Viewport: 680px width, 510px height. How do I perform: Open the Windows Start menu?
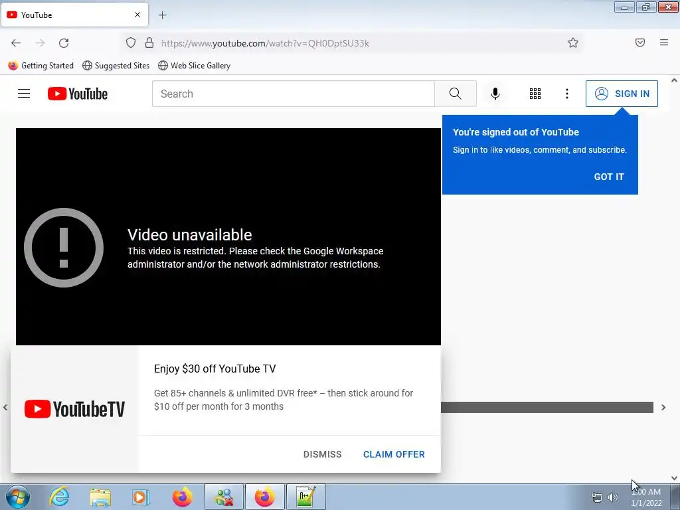point(18,497)
